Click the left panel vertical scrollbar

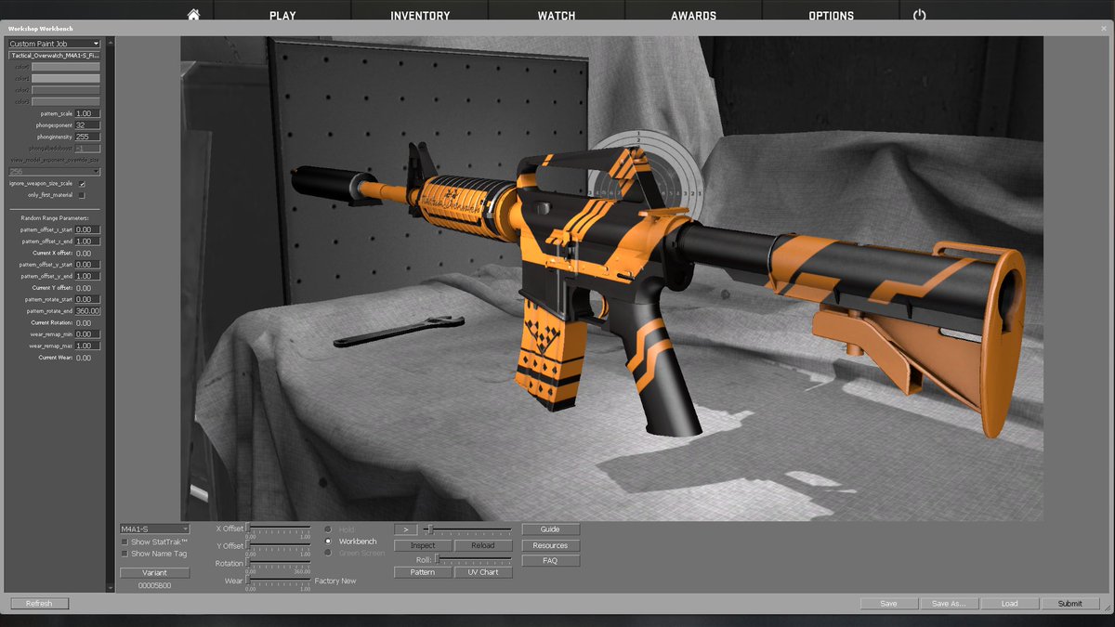click(110, 314)
